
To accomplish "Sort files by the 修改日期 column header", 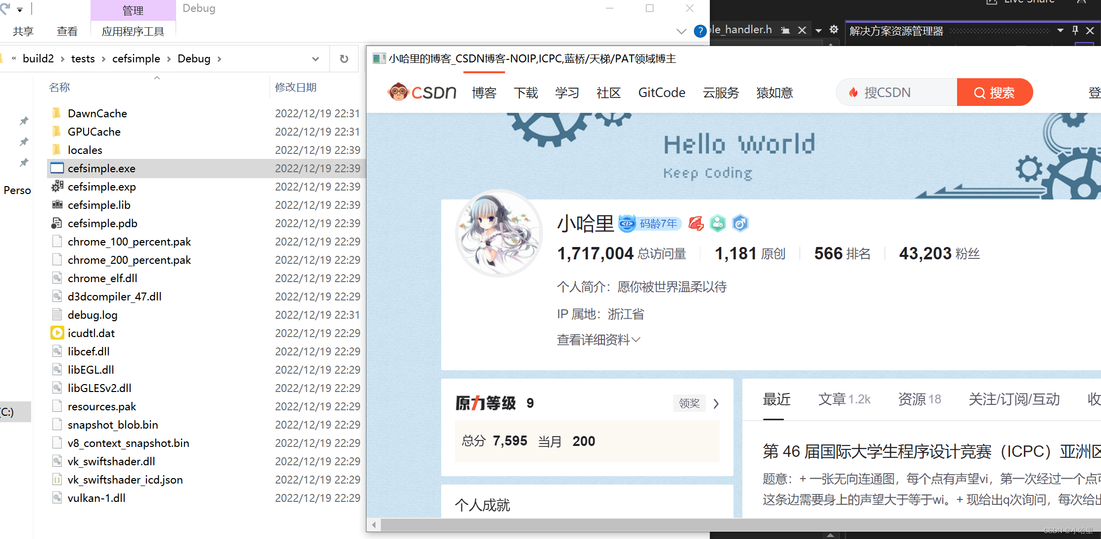I will pos(296,87).
